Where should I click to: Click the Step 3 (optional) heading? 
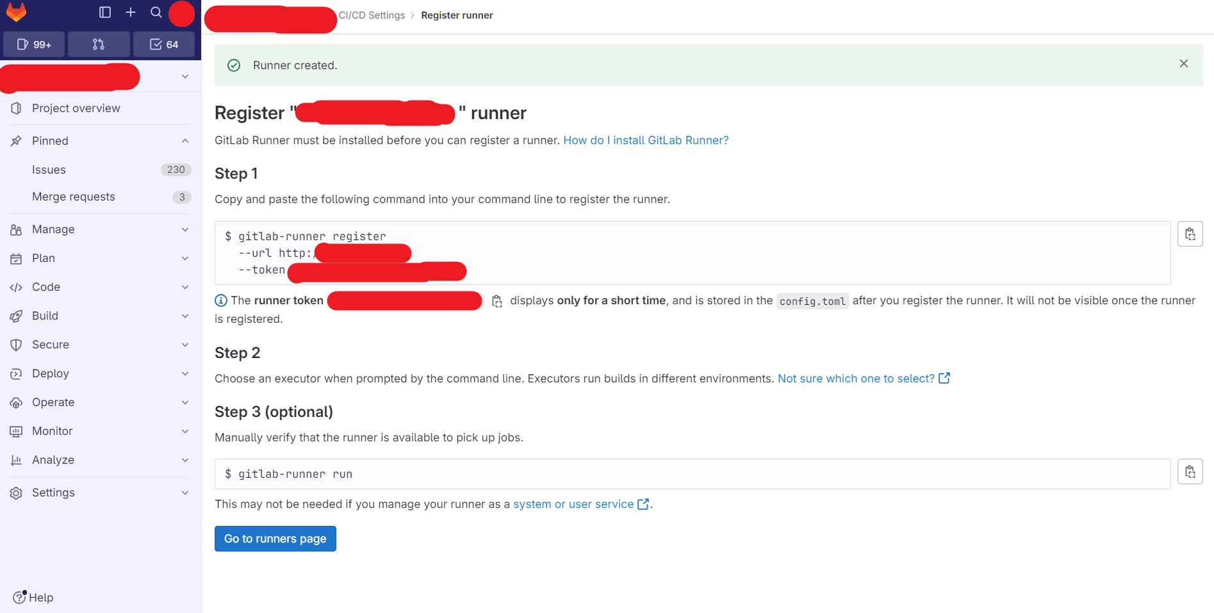[274, 412]
